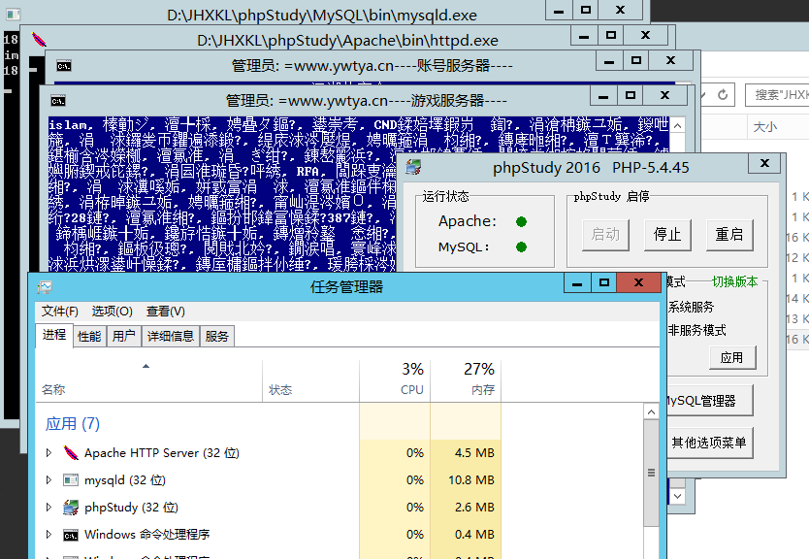Click the Apache green status indicator
The width and height of the screenshot is (809, 559).
(x=521, y=222)
